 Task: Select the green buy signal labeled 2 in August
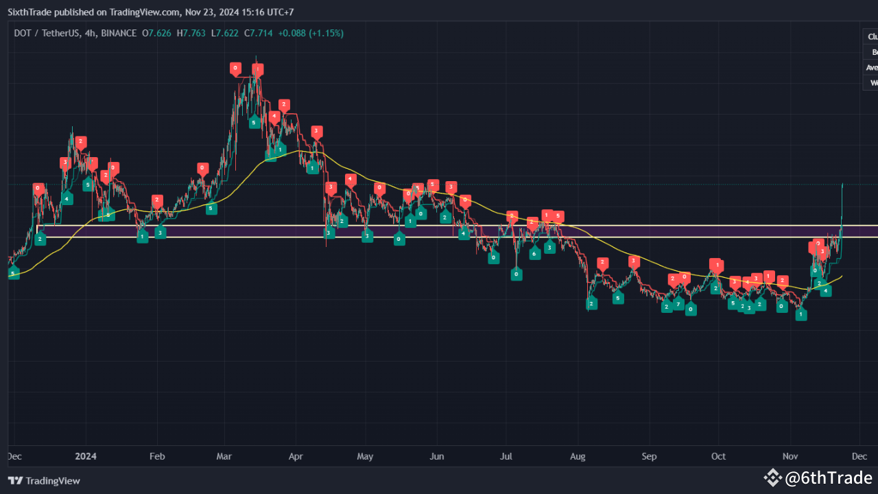[x=591, y=303]
